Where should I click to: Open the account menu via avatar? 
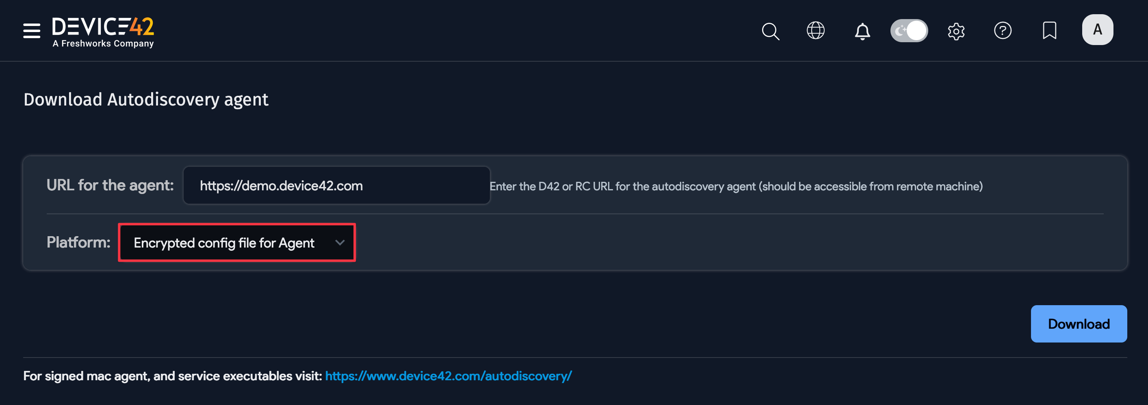pos(1097,29)
